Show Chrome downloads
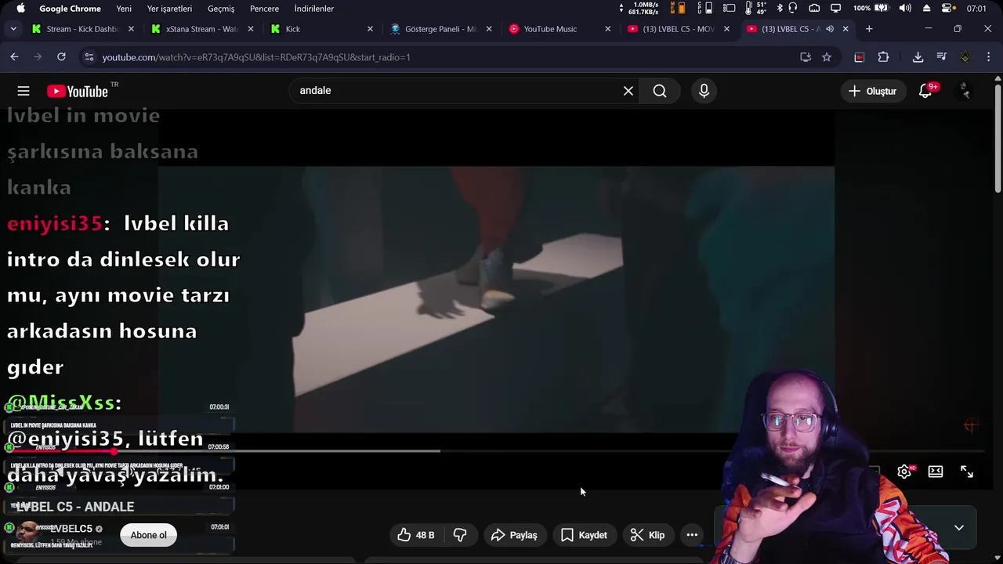The width and height of the screenshot is (1003, 564). (918, 57)
